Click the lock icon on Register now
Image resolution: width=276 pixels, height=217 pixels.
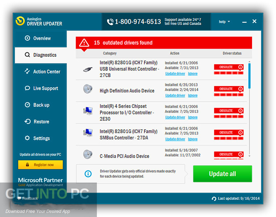click(27, 165)
